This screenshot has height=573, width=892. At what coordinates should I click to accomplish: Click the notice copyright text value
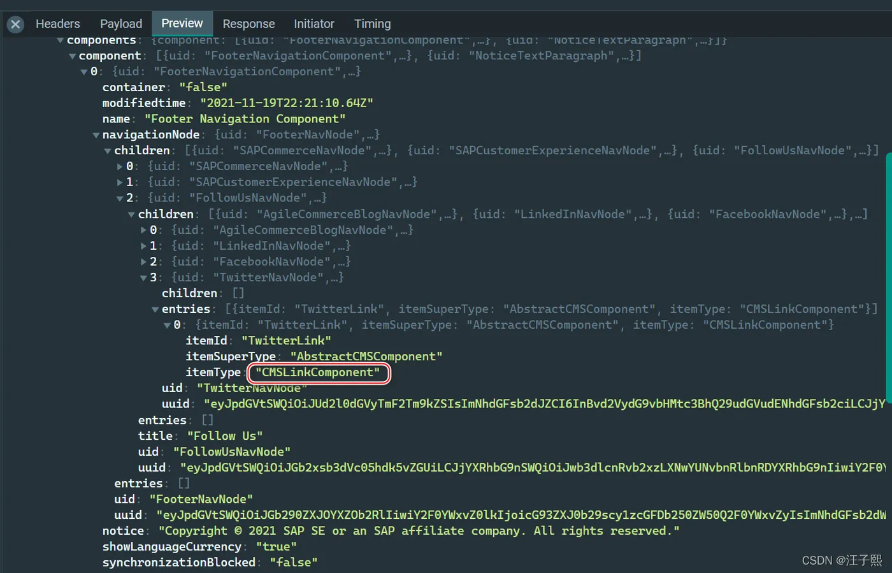419,531
